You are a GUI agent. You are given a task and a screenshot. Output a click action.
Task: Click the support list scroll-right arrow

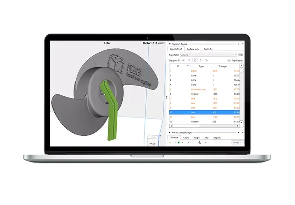238,126
